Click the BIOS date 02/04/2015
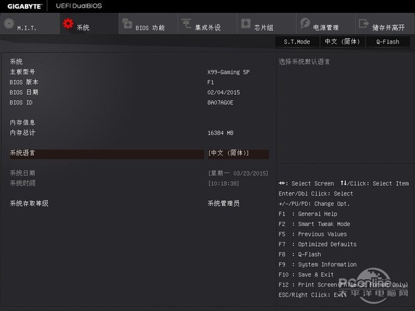The height and width of the screenshot is (311, 415). (223, 93)
